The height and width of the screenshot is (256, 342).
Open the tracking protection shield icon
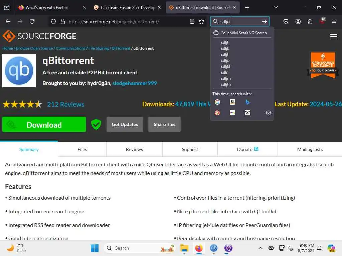pos(53,21)
